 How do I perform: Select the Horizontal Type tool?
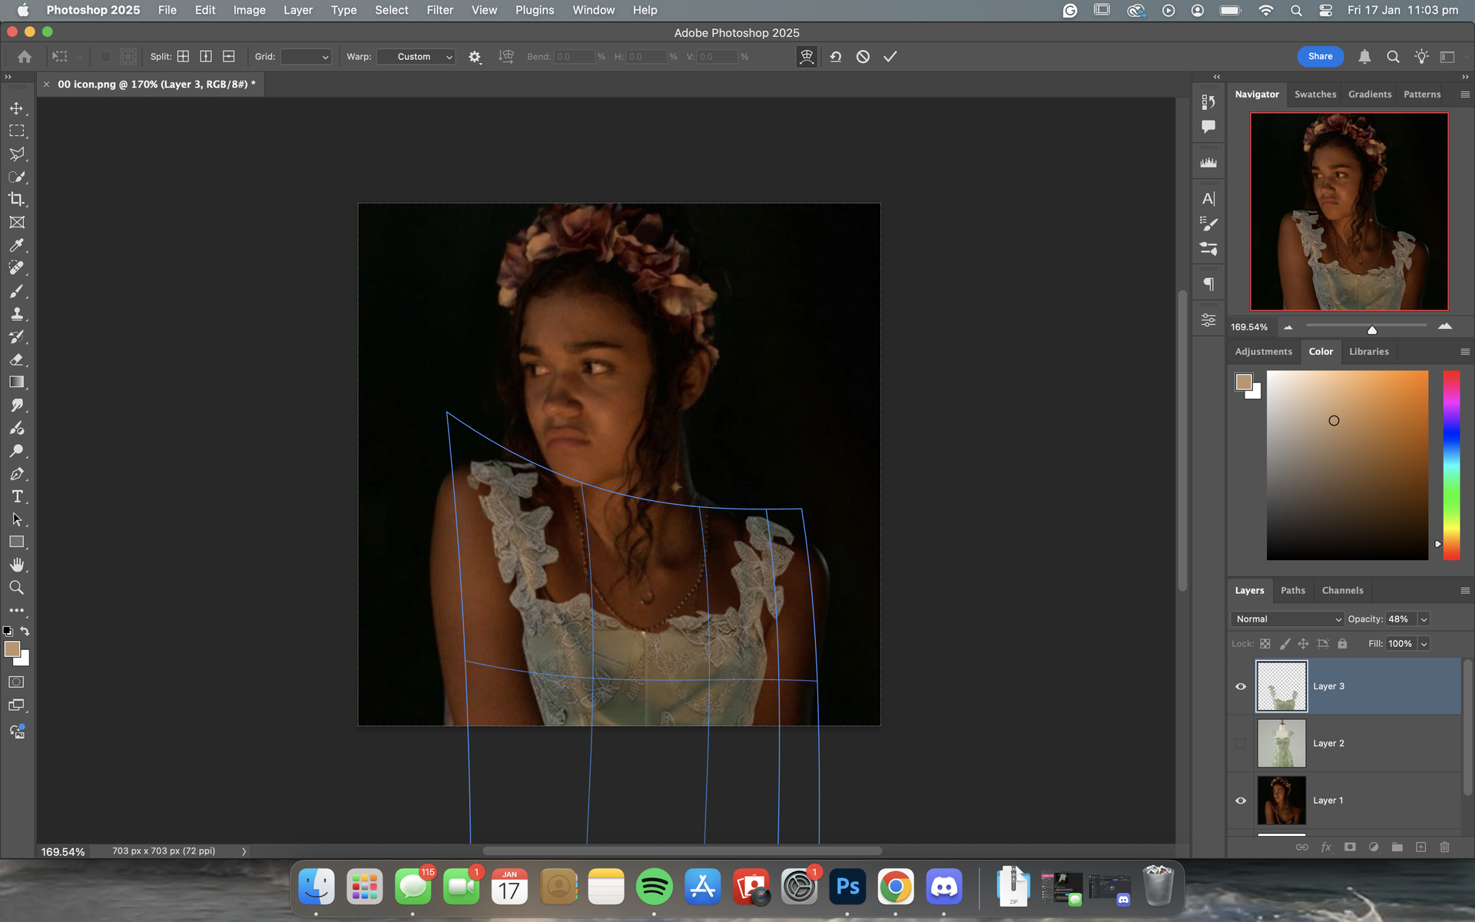[x=16, y=497]
